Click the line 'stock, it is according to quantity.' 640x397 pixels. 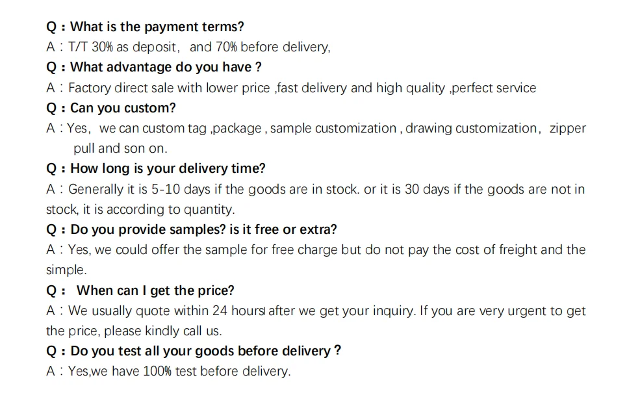coord(140,209)
